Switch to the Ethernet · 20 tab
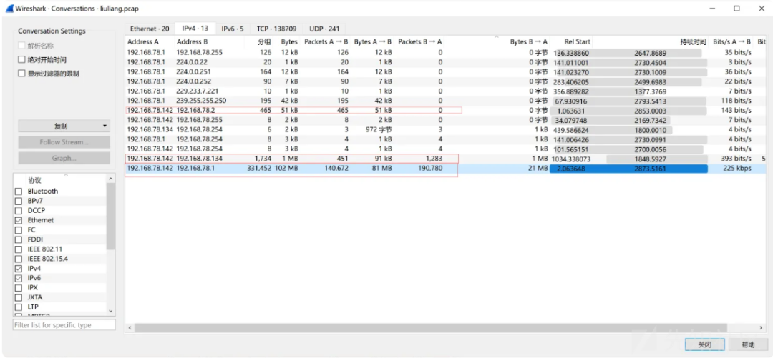 [150, 29]
